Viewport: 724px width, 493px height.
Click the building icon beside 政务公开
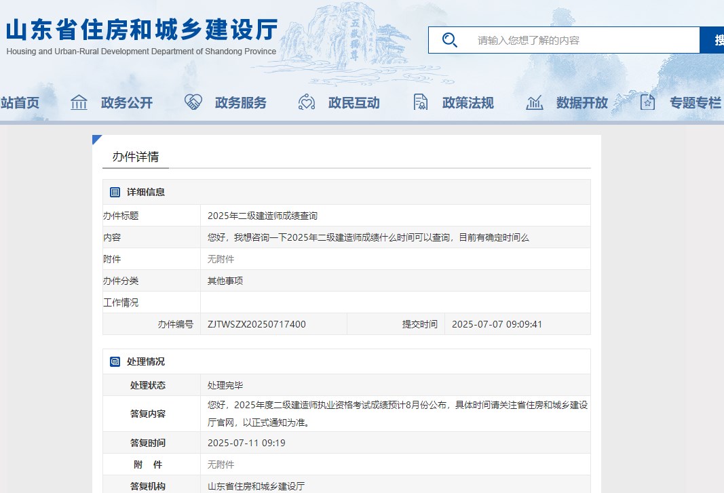tap(79, 103)
